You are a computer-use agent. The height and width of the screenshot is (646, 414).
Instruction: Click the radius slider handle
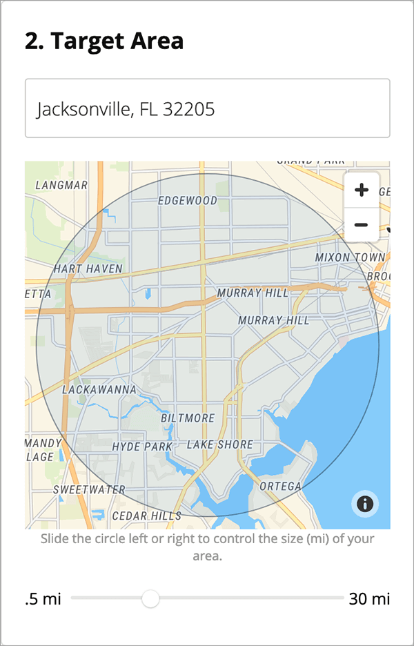click(150, 598)
